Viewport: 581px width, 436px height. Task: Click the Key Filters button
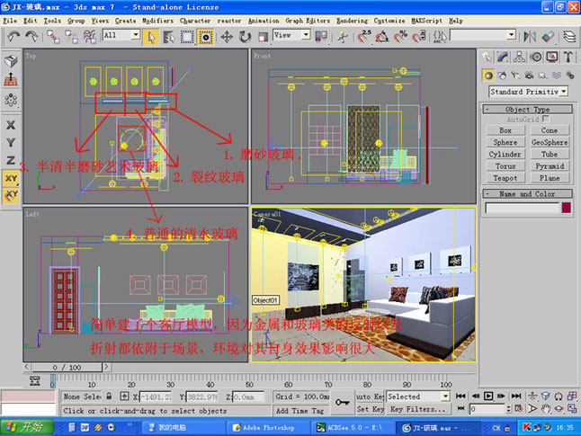pyautogui.click(x=417, y=409)
